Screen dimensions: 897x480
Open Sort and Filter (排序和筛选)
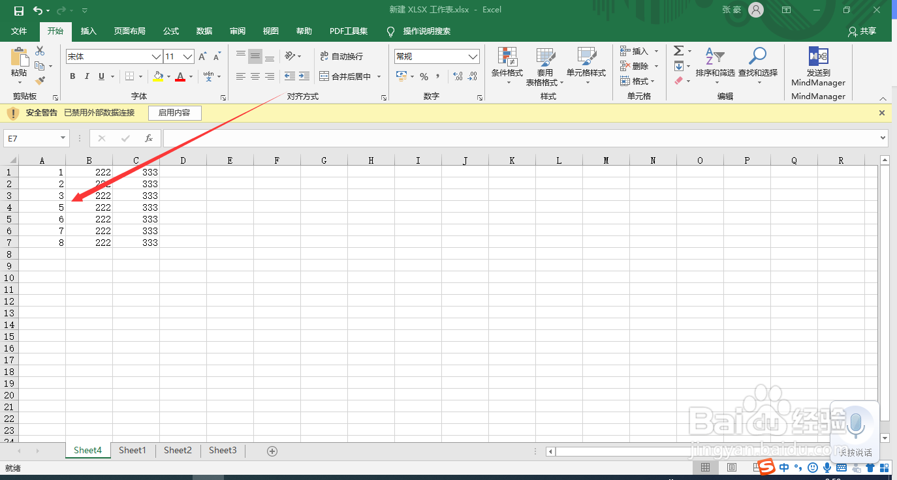tap(715, 66)
